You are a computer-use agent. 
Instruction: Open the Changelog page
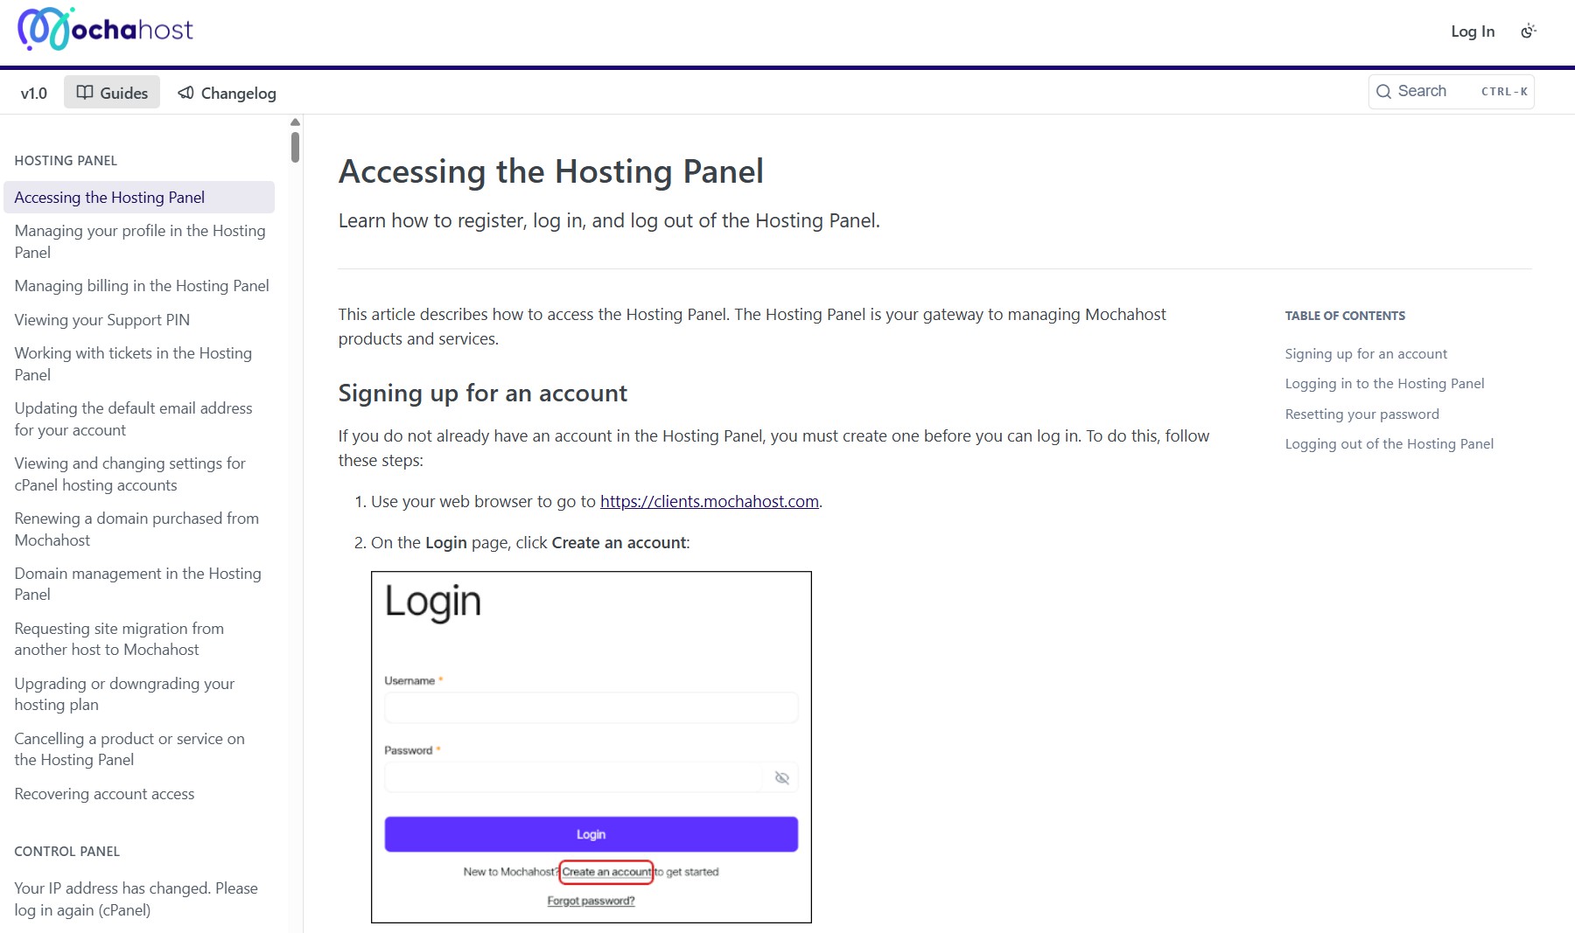(236, 93)
